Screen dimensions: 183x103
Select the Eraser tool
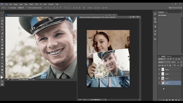(2, 45)
